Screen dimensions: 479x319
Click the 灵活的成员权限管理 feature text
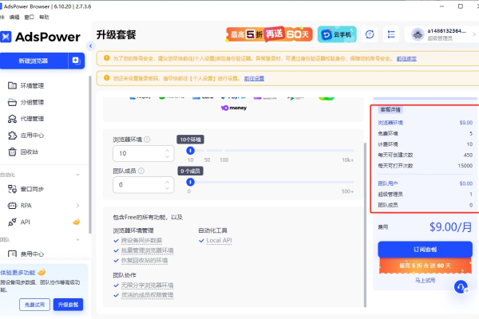coord(147,295)
